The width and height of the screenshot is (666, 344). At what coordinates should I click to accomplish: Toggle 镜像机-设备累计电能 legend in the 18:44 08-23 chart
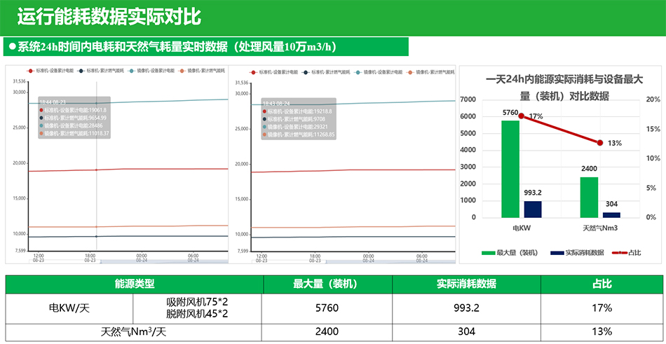pyautogui.click(x=151, y=71)
